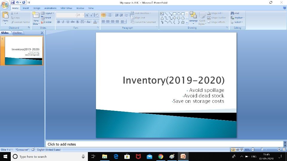The image size is (287, 161).
Task: Toggle Bold formatting
Action: [58, 22]
